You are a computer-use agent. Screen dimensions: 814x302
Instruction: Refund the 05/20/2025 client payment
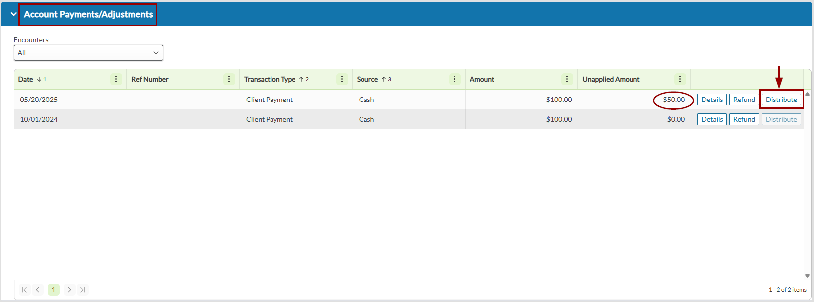[x=744, y=100]
